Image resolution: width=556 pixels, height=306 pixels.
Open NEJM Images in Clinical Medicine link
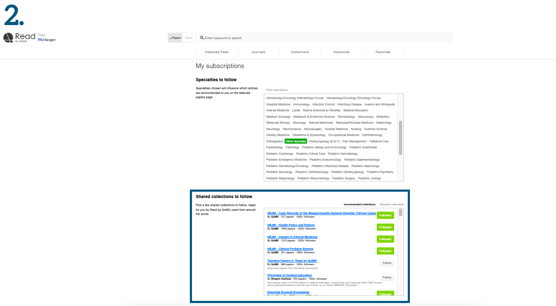point(292,237)
